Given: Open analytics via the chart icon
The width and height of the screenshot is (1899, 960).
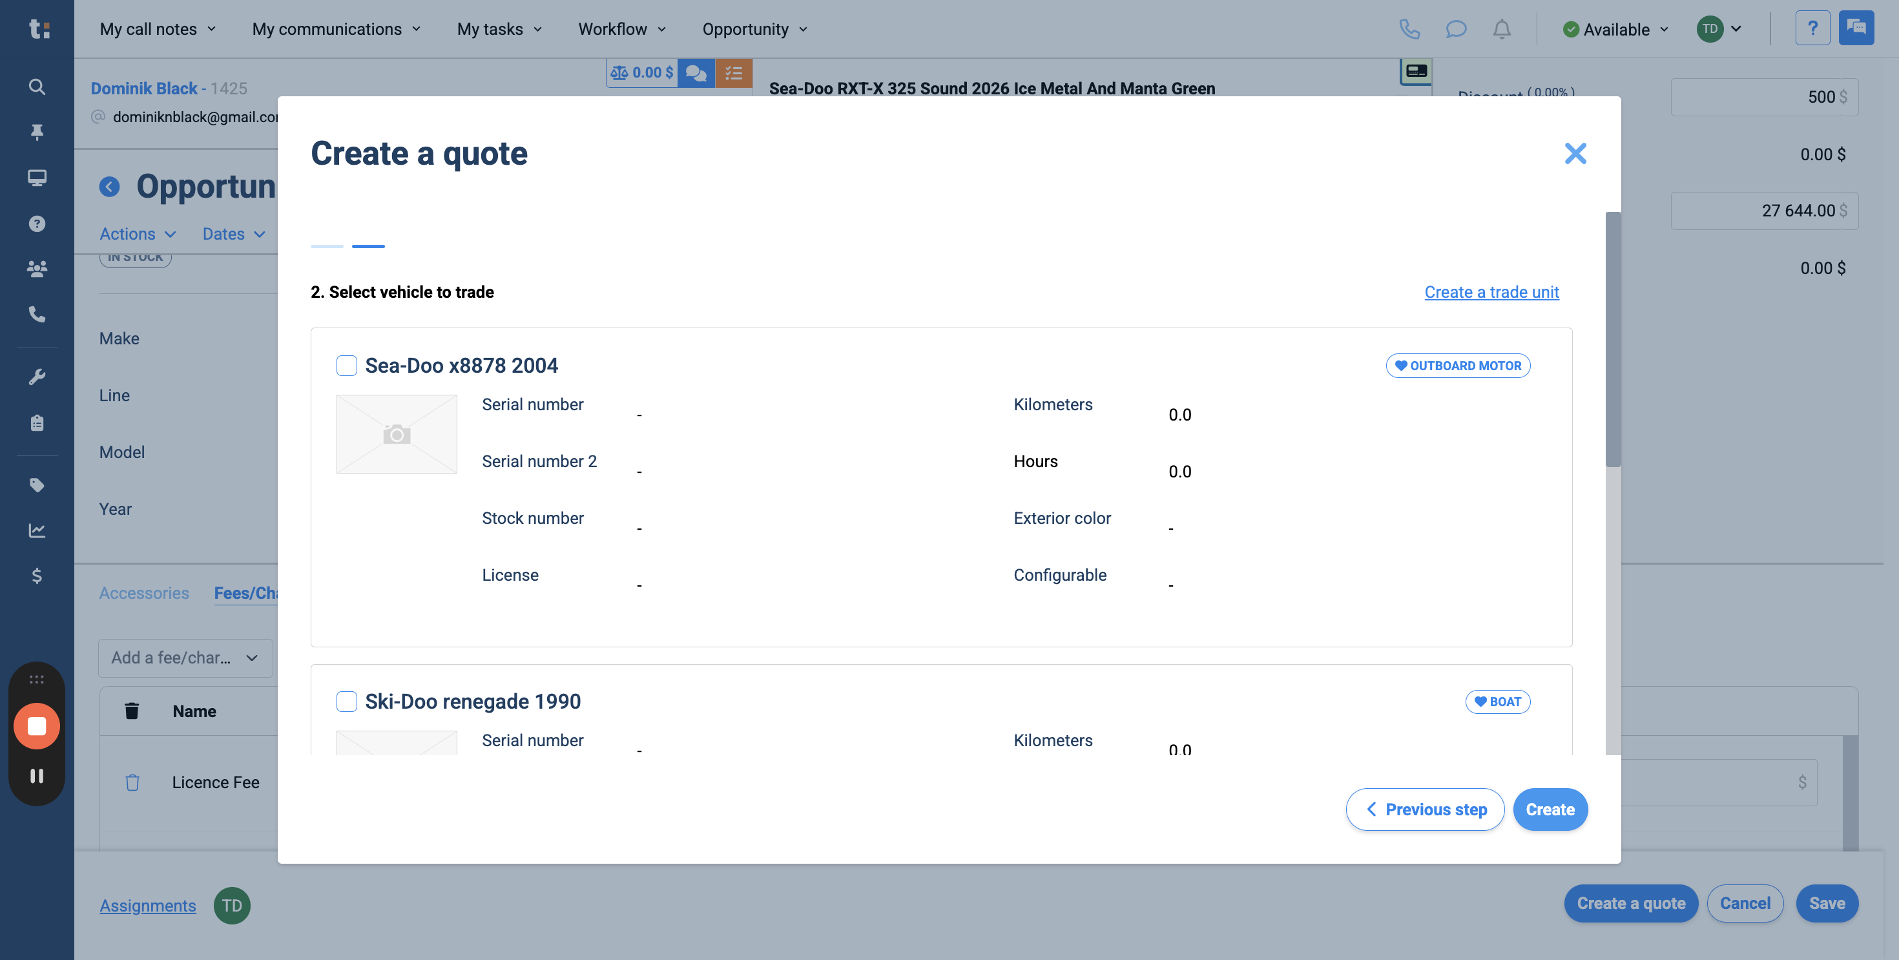Looking at the screenshot, I should tap(37, 530).
